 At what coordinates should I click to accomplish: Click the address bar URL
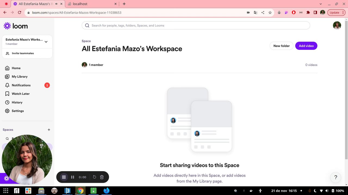pos(77,12)
